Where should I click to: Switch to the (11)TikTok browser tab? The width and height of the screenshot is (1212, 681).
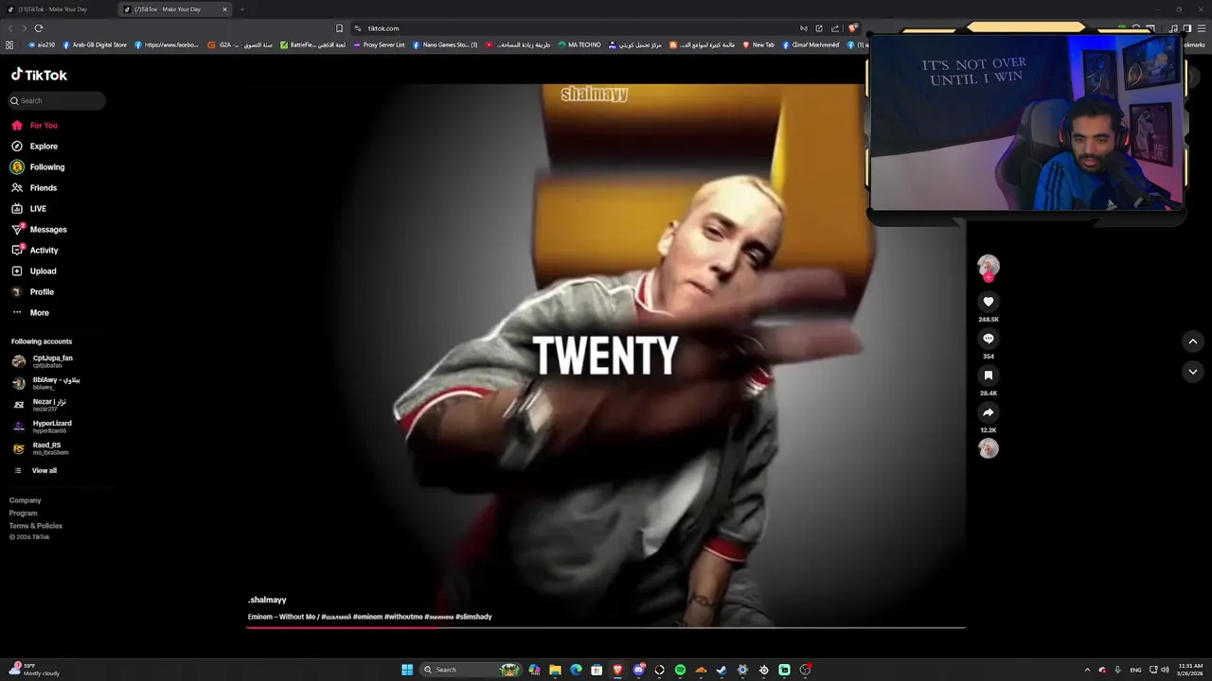[57, 9]
